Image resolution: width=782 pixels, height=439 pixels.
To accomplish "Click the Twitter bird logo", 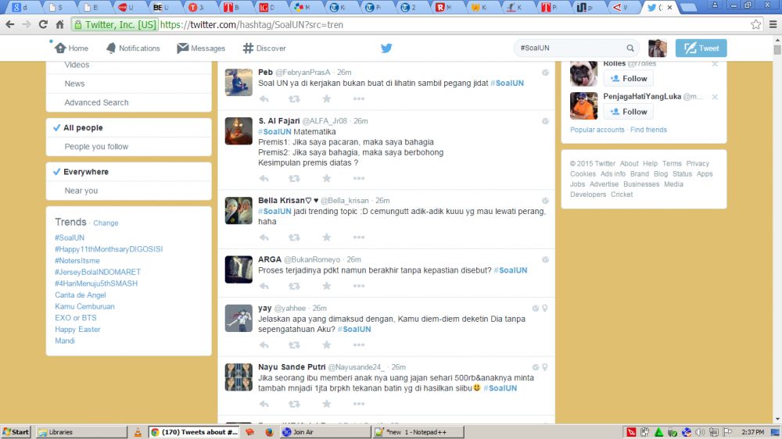I will point(386,48).
